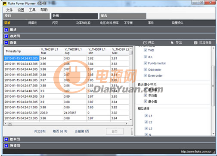
Task: Click the Fluke application logo icon
Action: pos(5,3)
